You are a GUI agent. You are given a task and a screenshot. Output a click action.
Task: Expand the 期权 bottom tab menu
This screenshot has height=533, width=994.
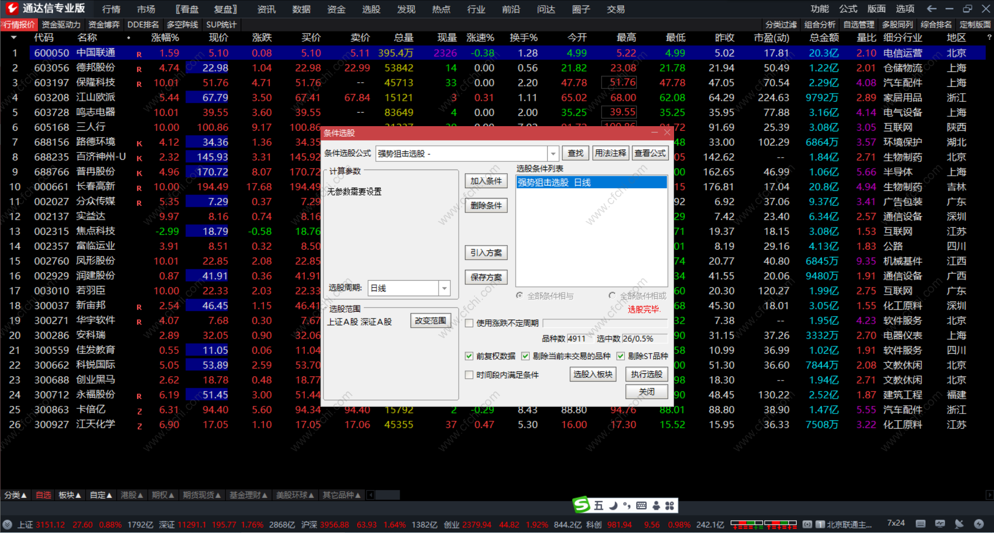[x=163, y=495]
